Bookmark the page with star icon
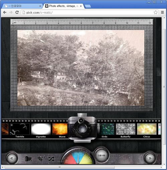The height and width of the screenshot is (170, 167). pyautogui.click(x=156, y=12)
